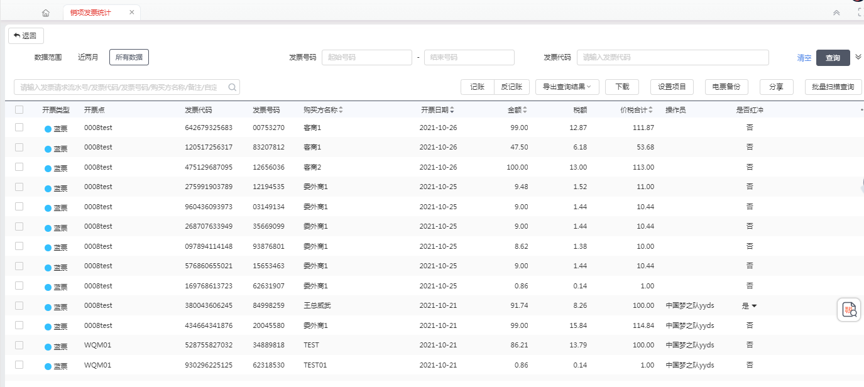Check row with invoice number 00753270

point(19,127)
